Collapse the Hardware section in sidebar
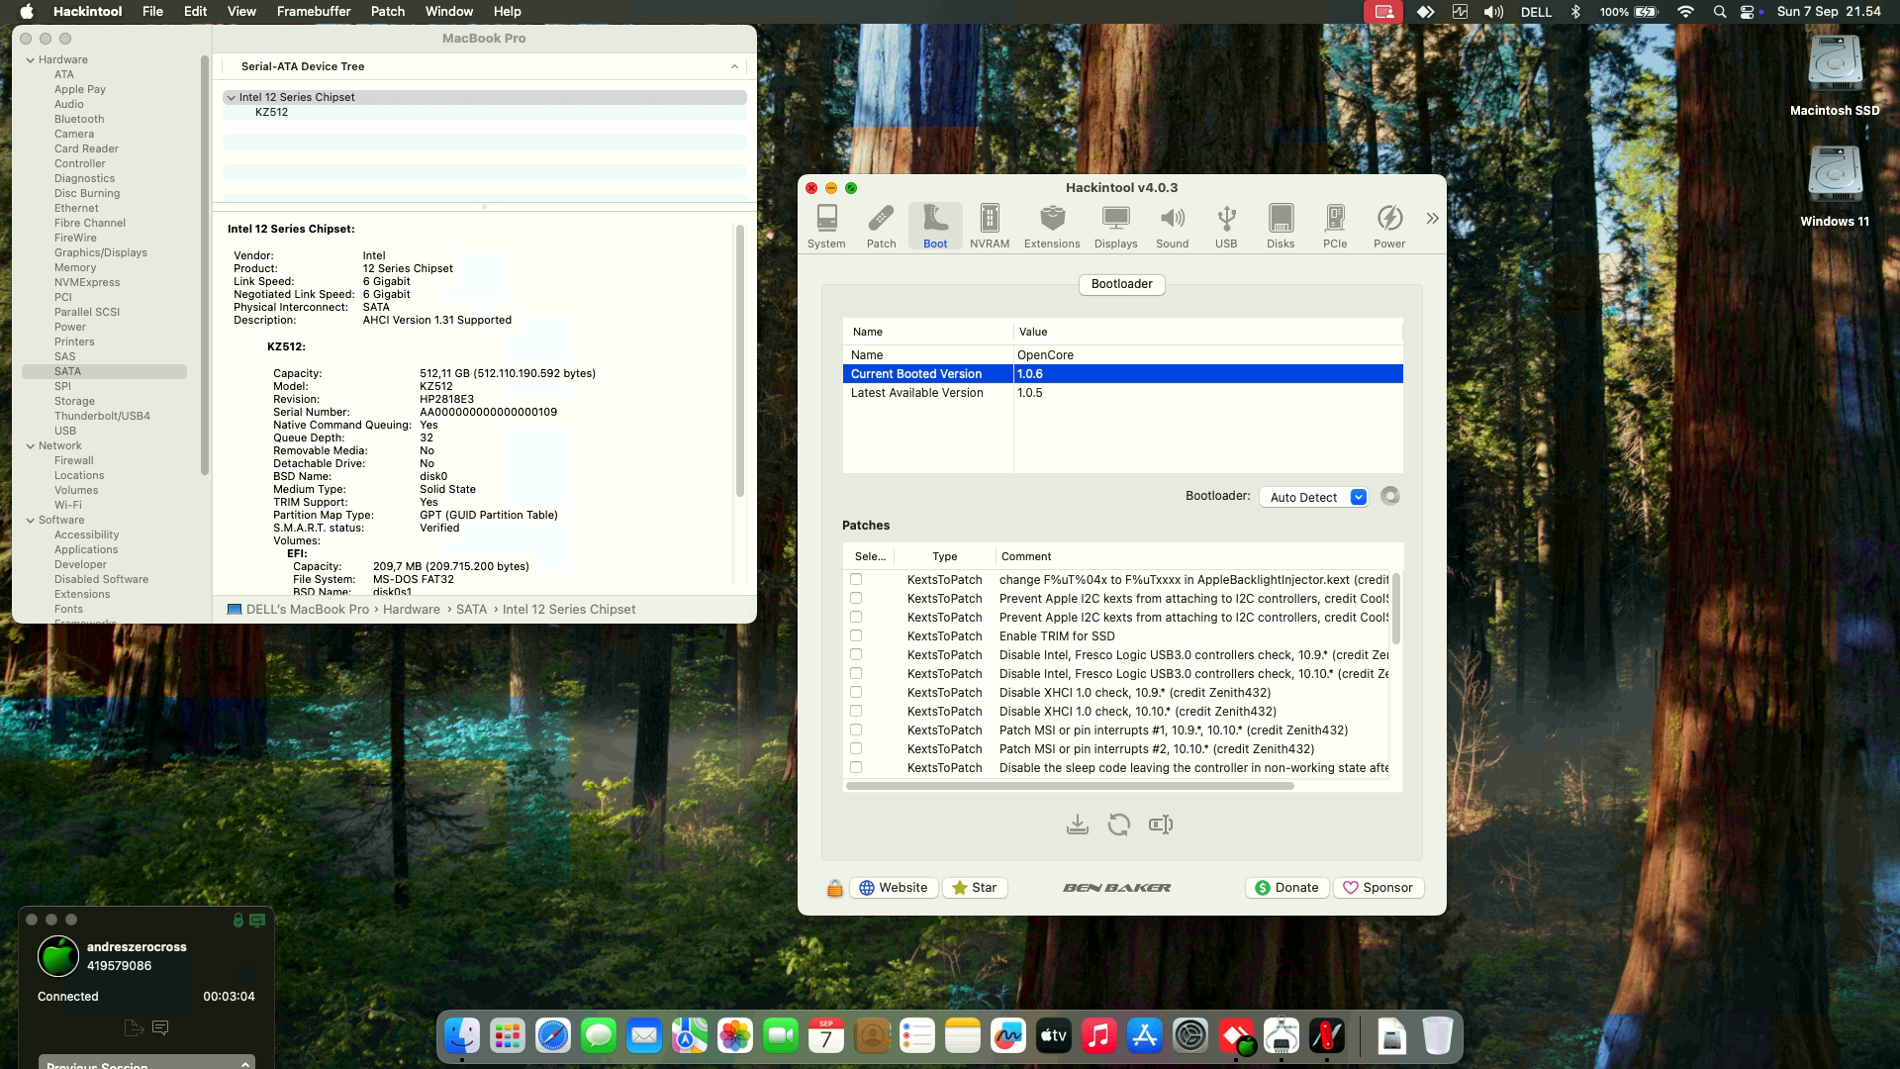 [31, 60]
